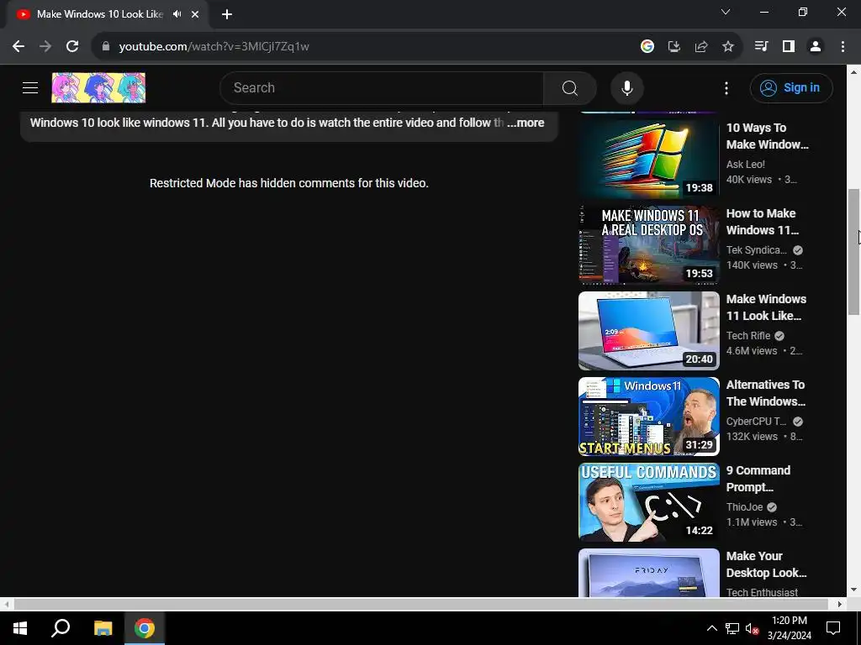Open 'How to Make Windows 11...' title
Screen dimensions: 861x645
click(x=763, y=222)
